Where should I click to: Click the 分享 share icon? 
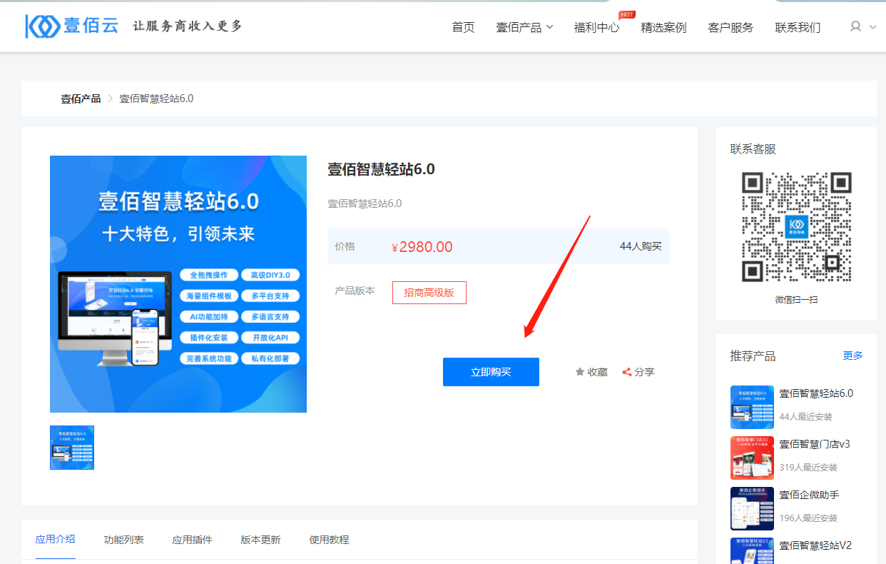click(627, 372)
